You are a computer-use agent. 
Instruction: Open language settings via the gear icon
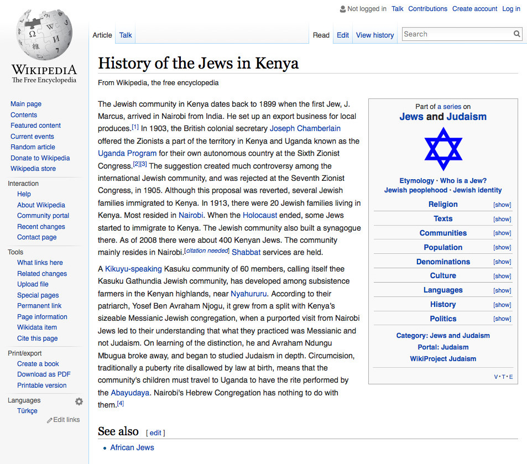79,401
